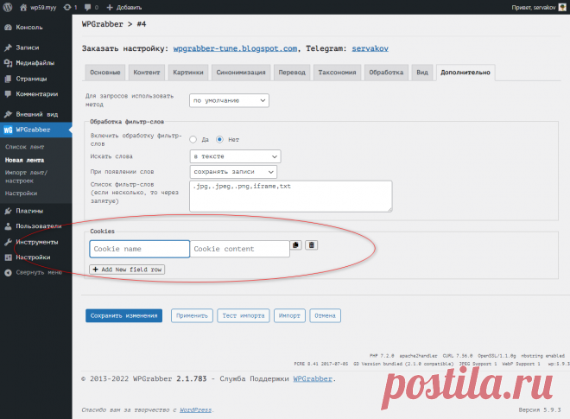Switch to the Основные tab
Viewport: 570px width, 419px height.
click(x=105, y=73)
